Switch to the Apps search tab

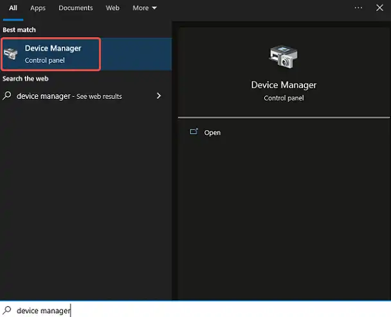pos(38,8)
